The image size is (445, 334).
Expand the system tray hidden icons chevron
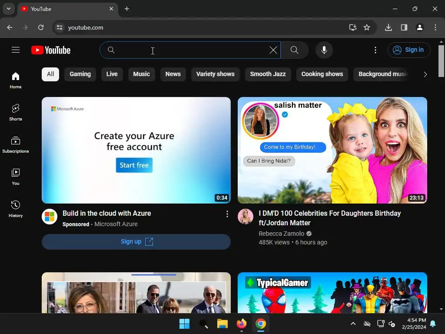coord(353,324)
